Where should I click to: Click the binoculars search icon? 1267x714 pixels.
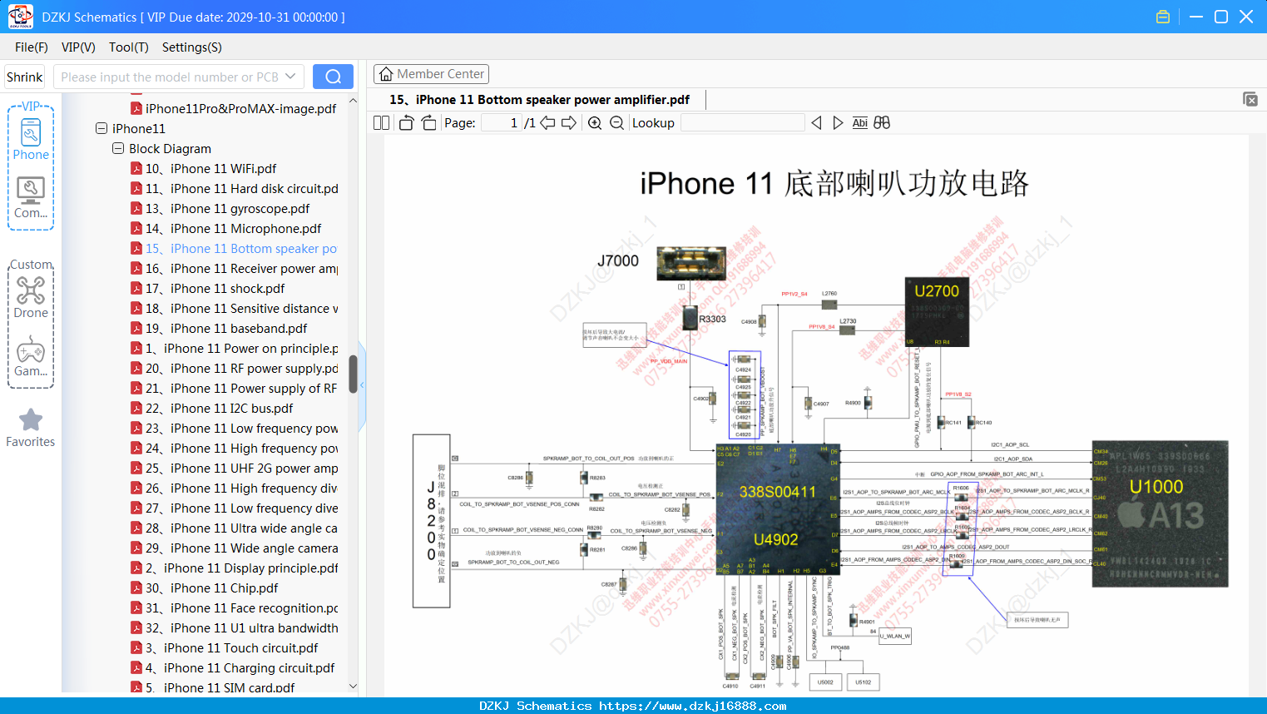[882, 123]
